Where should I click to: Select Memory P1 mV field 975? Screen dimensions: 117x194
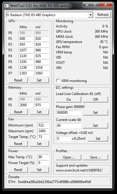42,105
